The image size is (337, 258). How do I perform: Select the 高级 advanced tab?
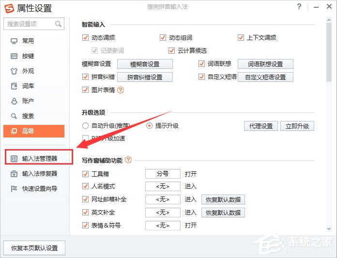point(34,131)
